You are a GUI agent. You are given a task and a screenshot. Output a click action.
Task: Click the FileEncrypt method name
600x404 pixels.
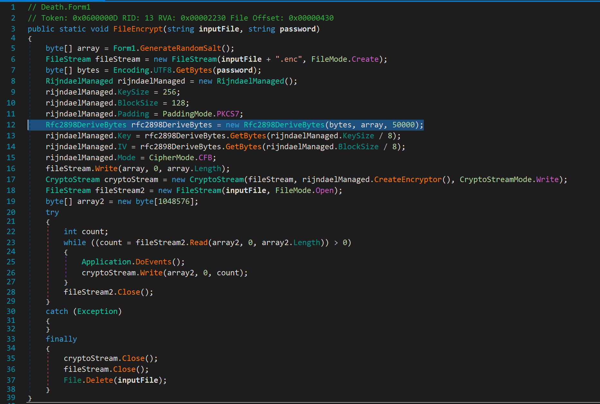click(138, 29)
